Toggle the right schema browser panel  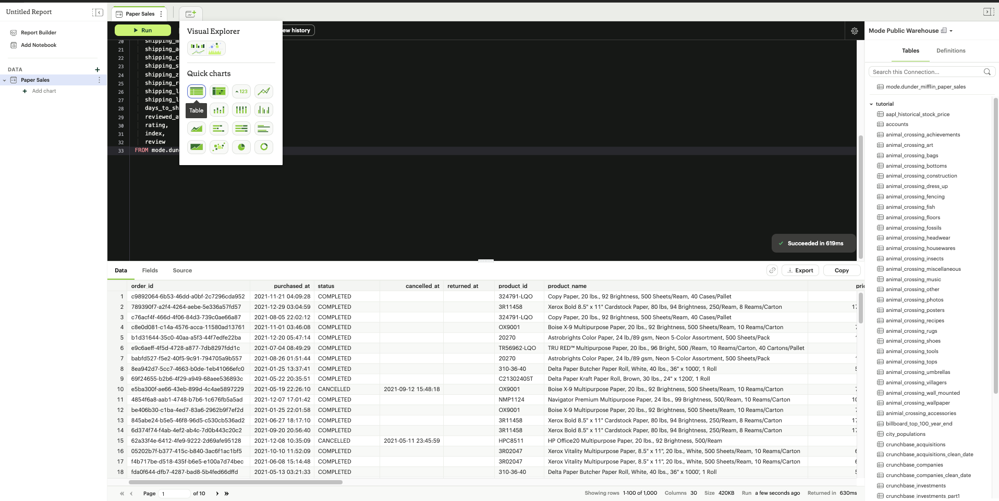tap(988, 12)
